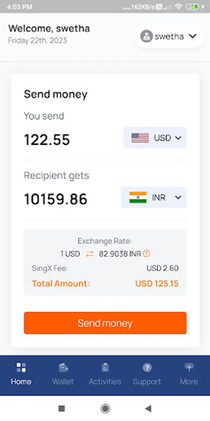Switch to the Wallet tab label

63,382
